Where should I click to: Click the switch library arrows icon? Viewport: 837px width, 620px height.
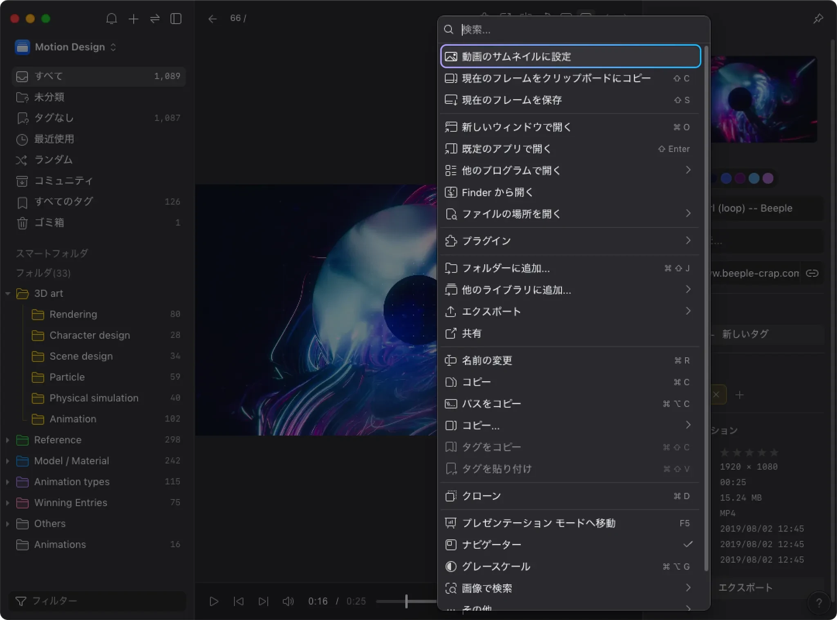(155, 19)
